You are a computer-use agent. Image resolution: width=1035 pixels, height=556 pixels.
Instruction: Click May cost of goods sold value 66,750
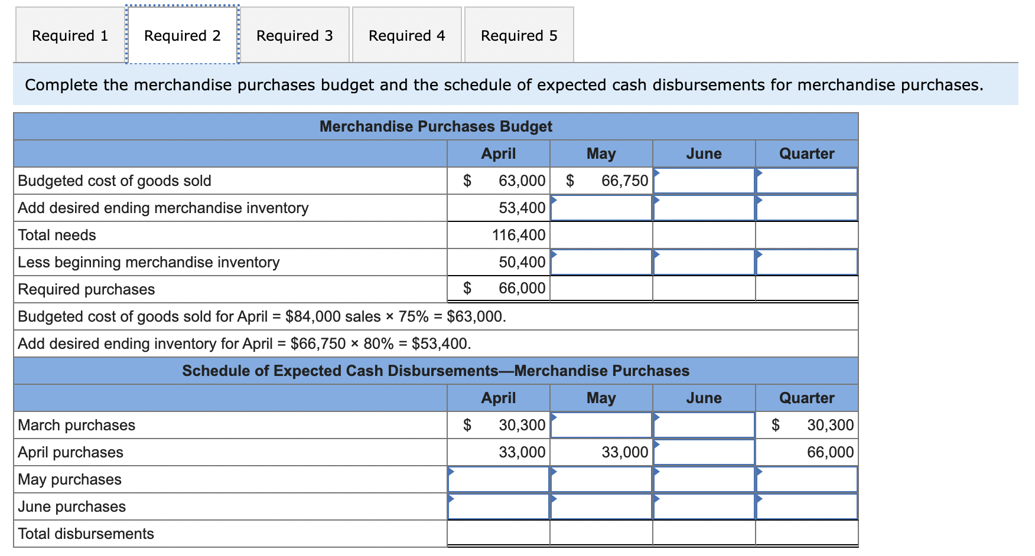(625, 181)
